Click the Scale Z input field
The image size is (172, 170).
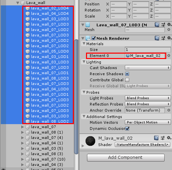coord(163,16)
